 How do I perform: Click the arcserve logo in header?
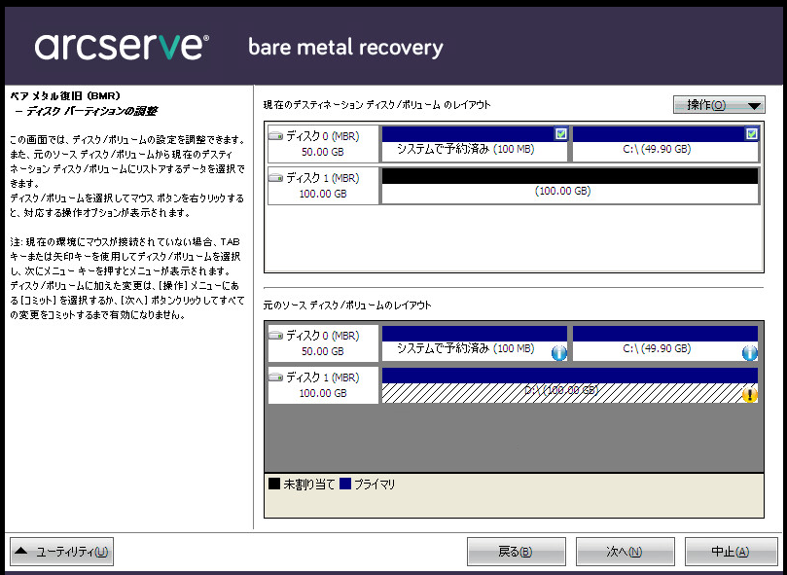click(x=121, y=46)
